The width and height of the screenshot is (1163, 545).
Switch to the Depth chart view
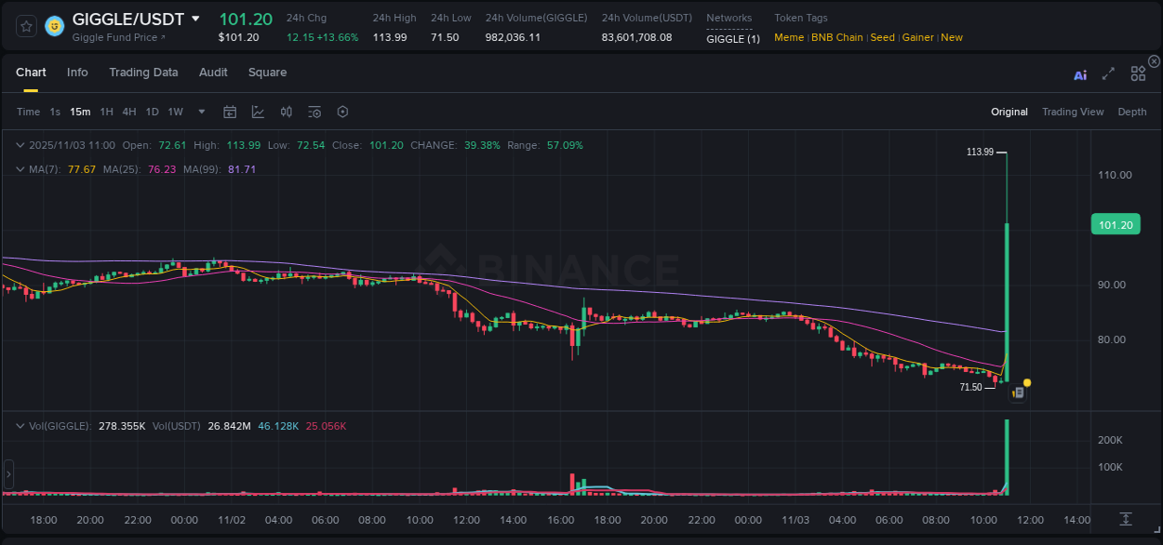[1132, 112]
